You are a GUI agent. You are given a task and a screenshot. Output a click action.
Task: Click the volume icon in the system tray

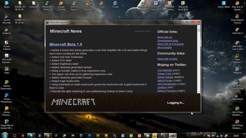point(221,136)
